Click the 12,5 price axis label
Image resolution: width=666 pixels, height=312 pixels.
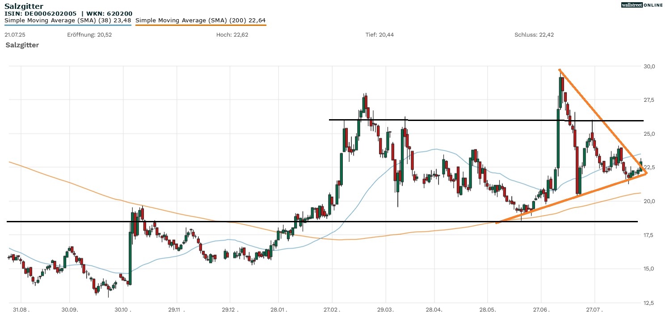649,302
